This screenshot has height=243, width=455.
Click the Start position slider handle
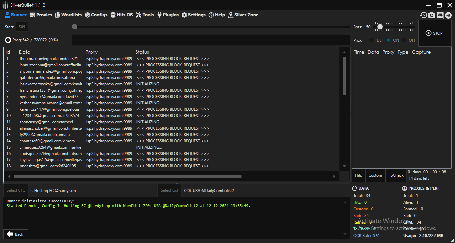click(75, 27)
